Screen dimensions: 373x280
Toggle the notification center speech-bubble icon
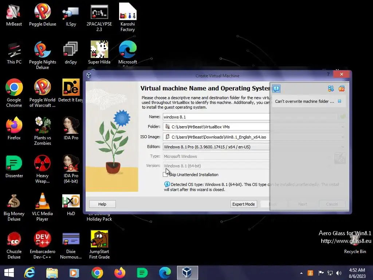point(276,89)
